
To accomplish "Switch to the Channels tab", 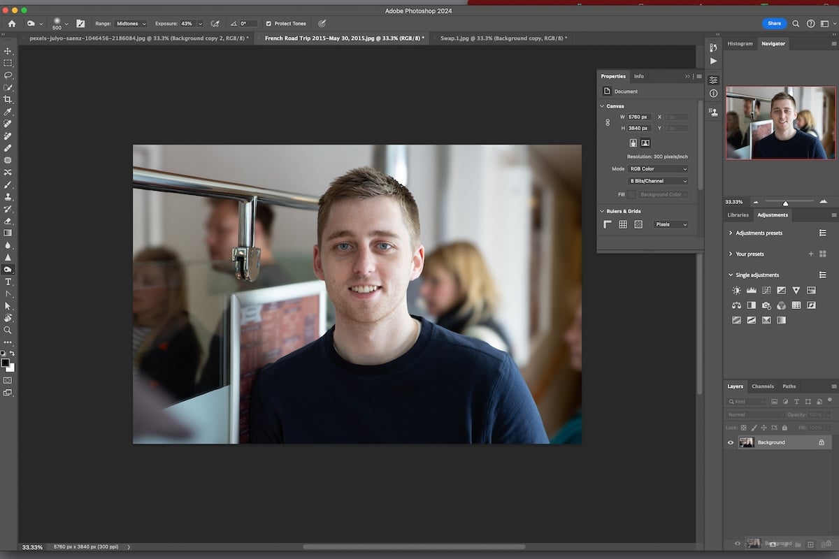I will click(763, 386).
